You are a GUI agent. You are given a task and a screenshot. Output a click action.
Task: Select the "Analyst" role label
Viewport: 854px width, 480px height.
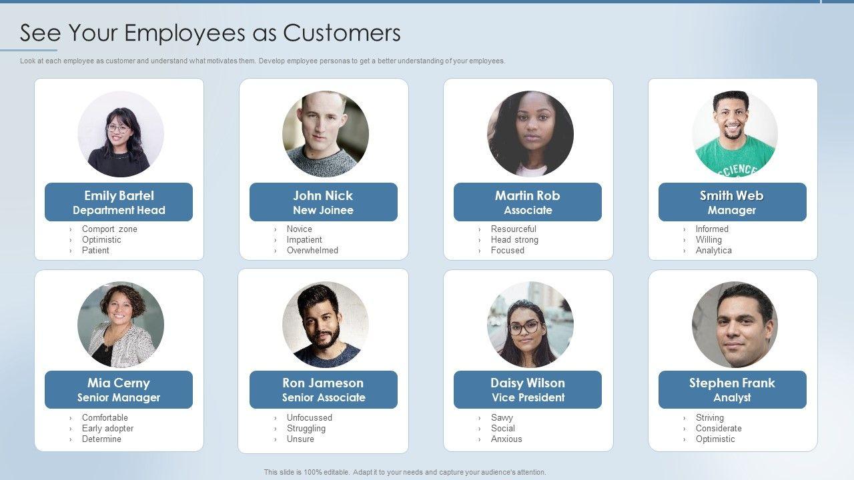[732, 397]
